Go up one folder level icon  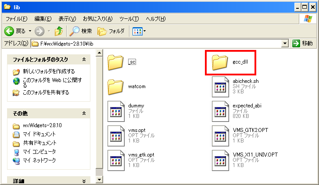click(x=59, y=31)
